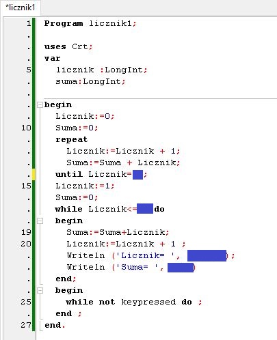Click line number 27 in the gutter
Viewport: 277px width, 340px height.
point(26,325)
